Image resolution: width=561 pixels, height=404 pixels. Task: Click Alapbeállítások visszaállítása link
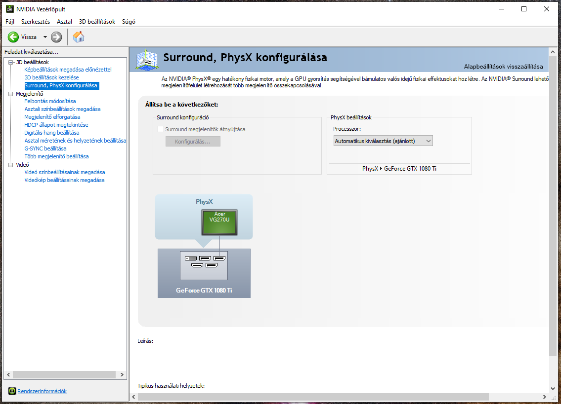pos(503,67)
